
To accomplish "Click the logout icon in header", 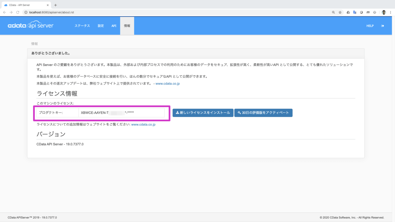I will (x=382, y=26).
